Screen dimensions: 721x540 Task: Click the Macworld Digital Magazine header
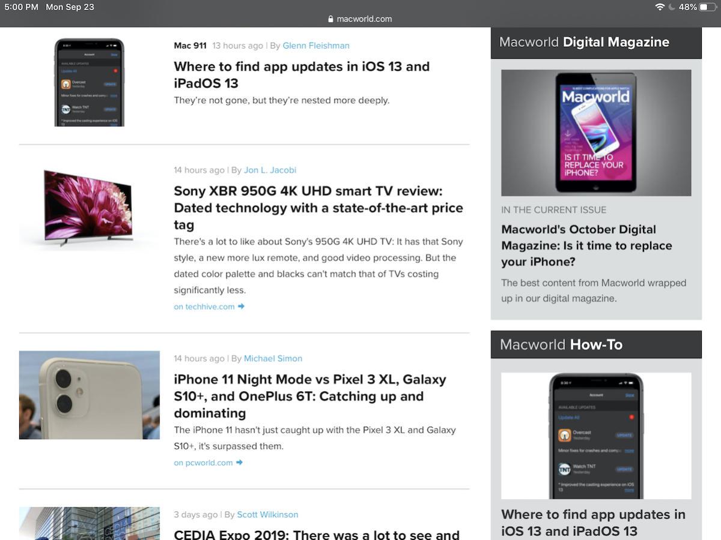(596, 43)
